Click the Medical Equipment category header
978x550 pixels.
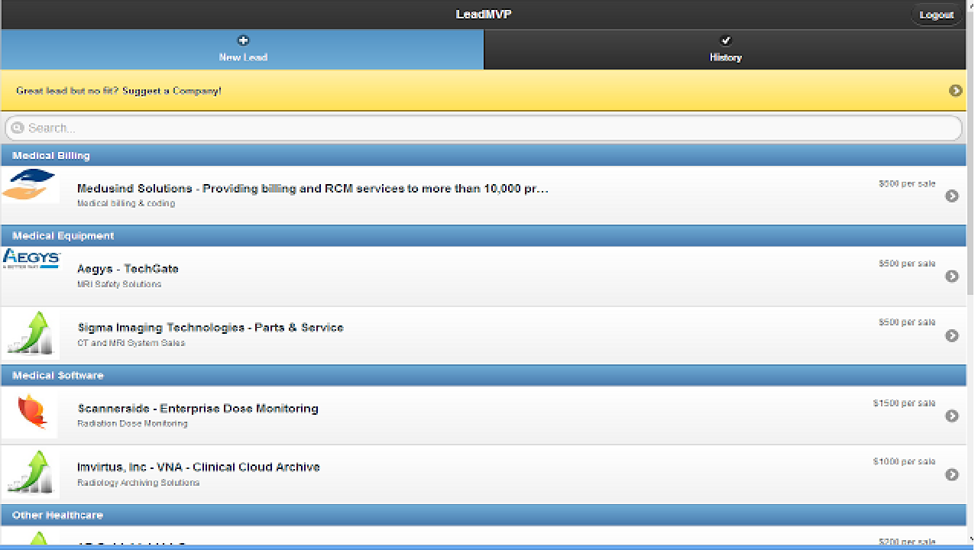(484, 236)
